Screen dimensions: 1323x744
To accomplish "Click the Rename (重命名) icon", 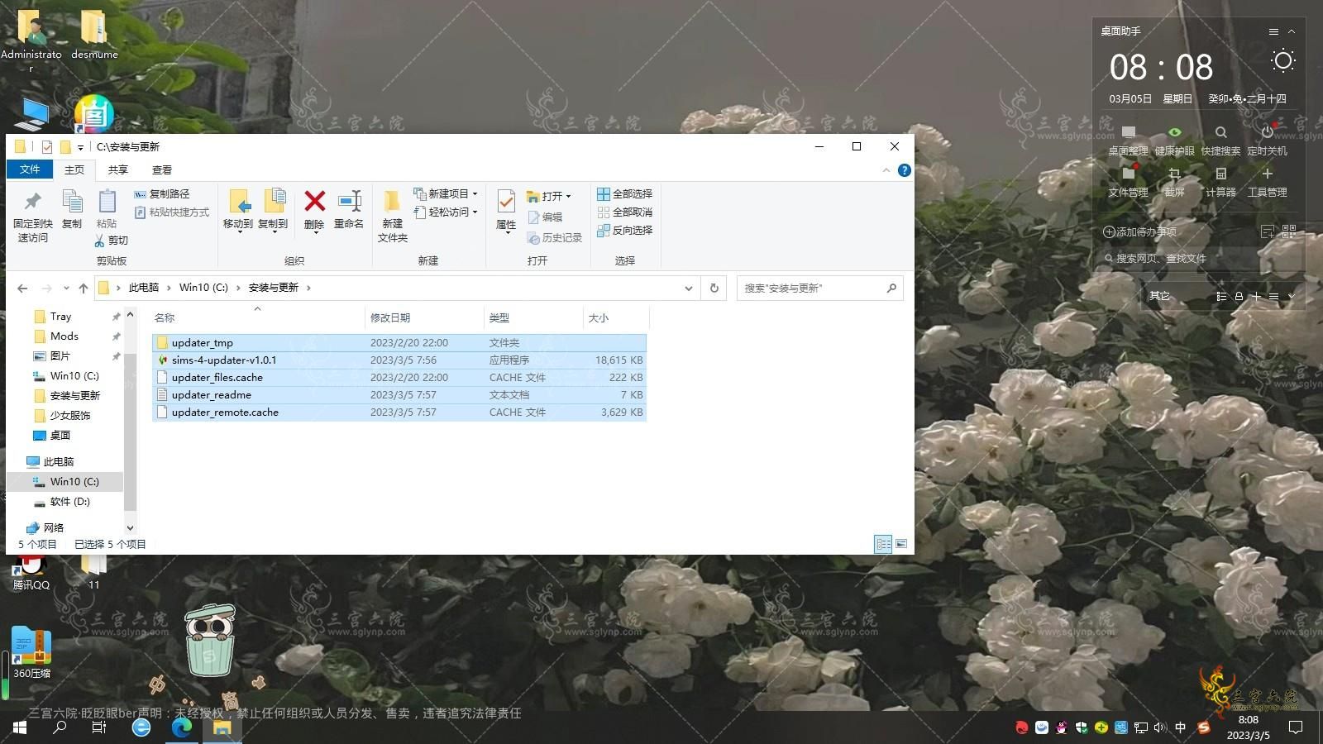I will pos(350,201).
